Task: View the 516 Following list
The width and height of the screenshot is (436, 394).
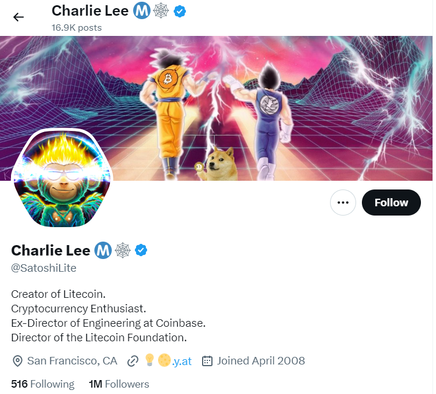Action: (43, 384)
